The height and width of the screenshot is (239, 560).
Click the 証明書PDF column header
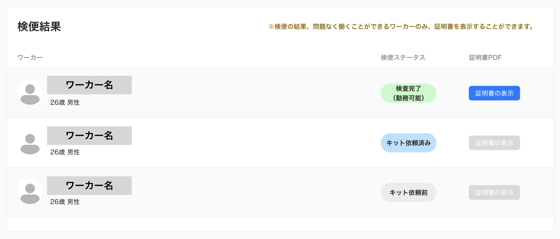click(x=485, y=58)
